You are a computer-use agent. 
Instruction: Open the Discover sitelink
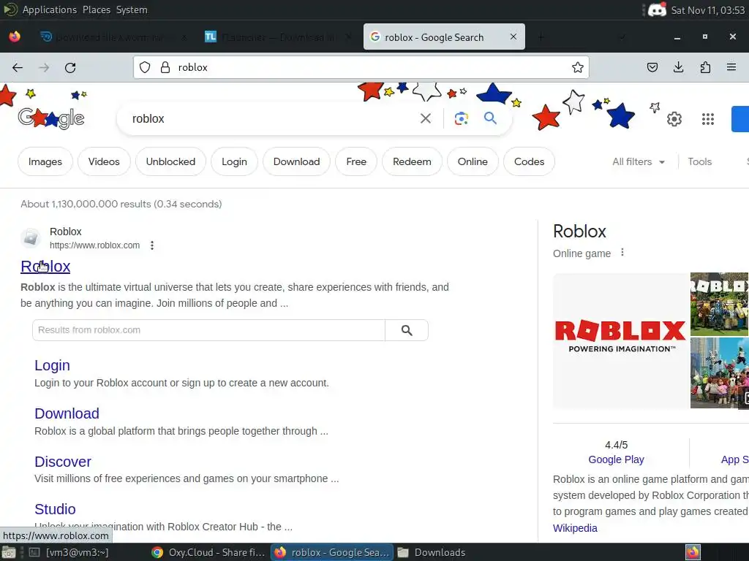[x=63, y=462]
